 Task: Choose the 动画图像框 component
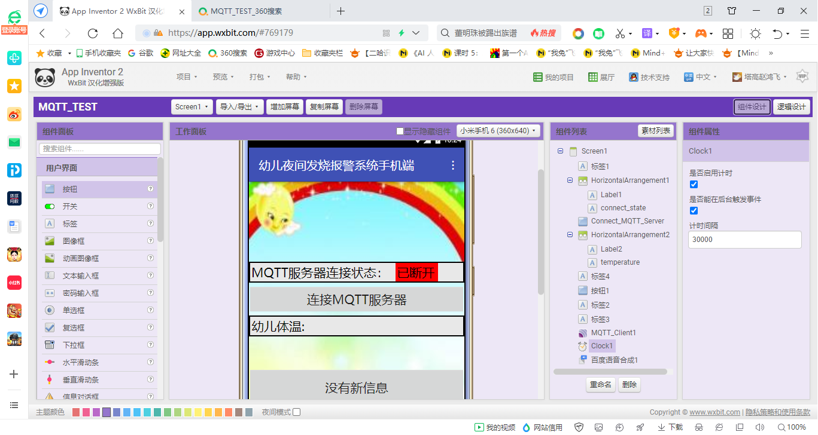pos(99,258)
